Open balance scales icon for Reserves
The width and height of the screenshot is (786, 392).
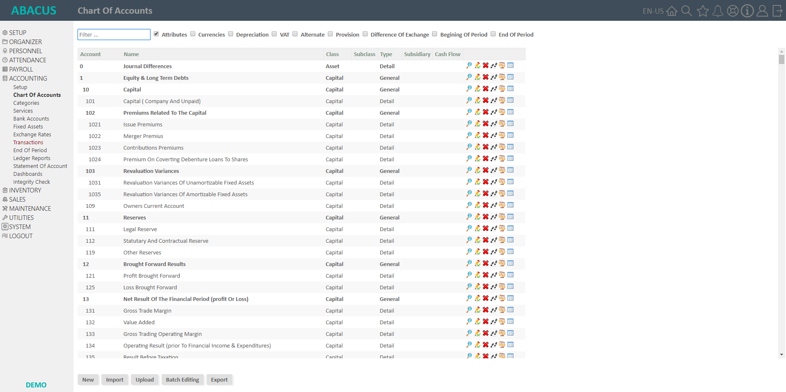click(x=502, y=217)
